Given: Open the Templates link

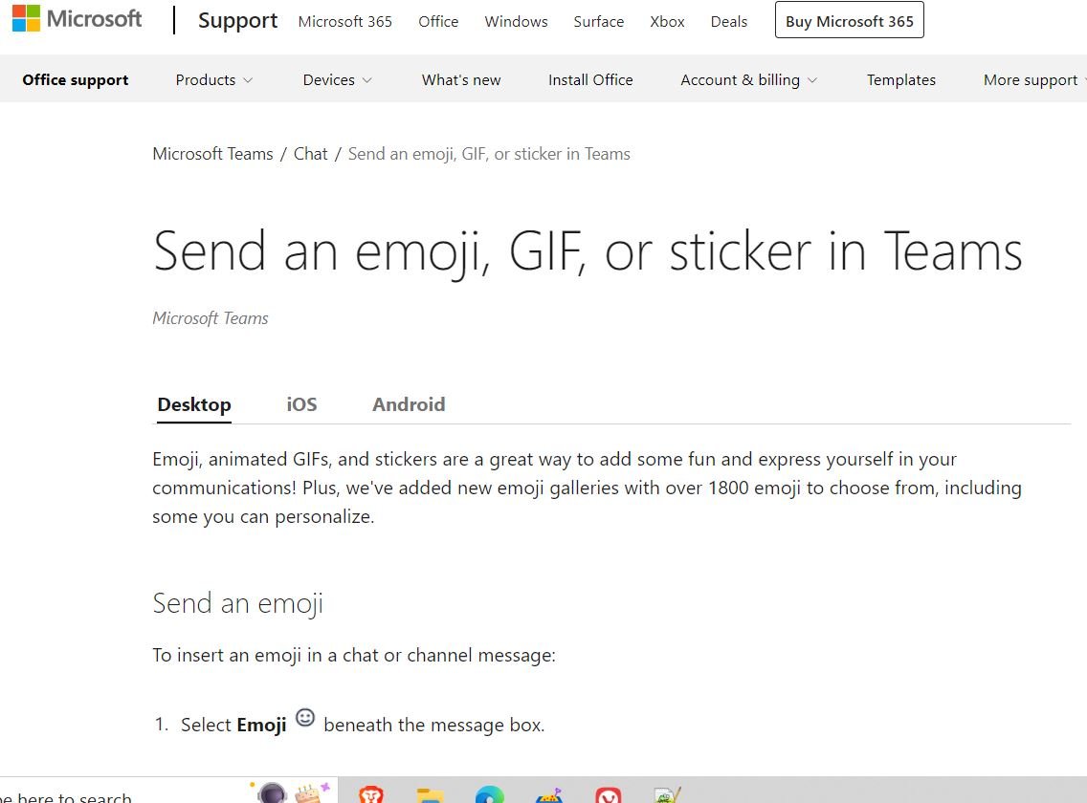Looking at the screenshot, I should tap(901, 79).
